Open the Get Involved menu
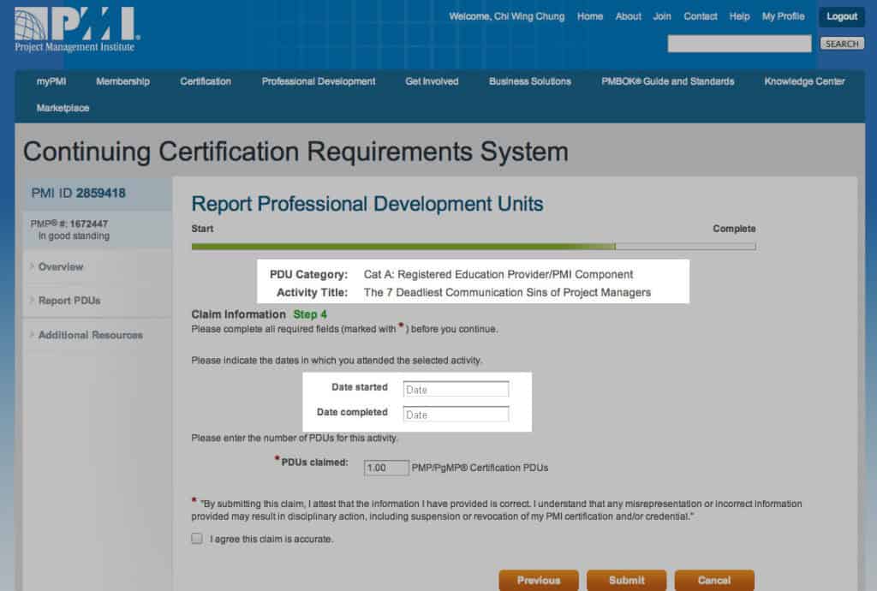This screenshot has width=877, height=591. (432, 81)
